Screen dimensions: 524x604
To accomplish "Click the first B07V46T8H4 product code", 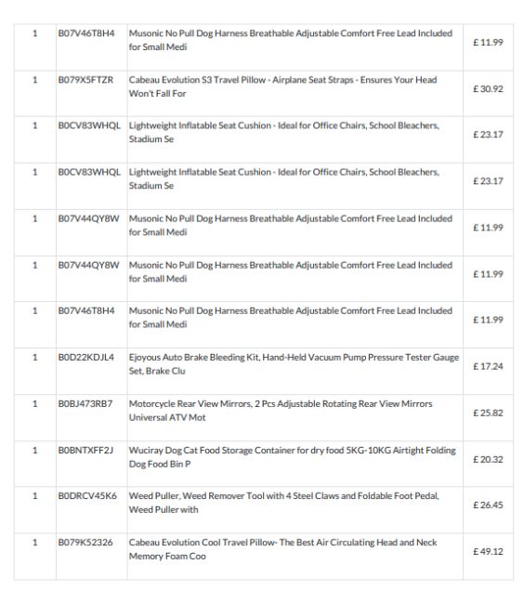I will pos(86,33).
